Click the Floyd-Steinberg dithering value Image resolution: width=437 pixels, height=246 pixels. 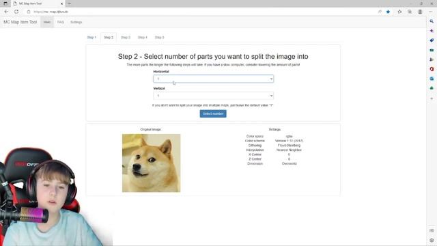[x=289, y=146]
